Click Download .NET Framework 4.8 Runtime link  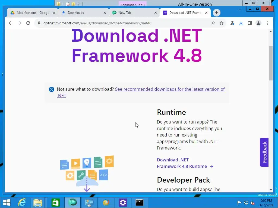pos(185,163)
